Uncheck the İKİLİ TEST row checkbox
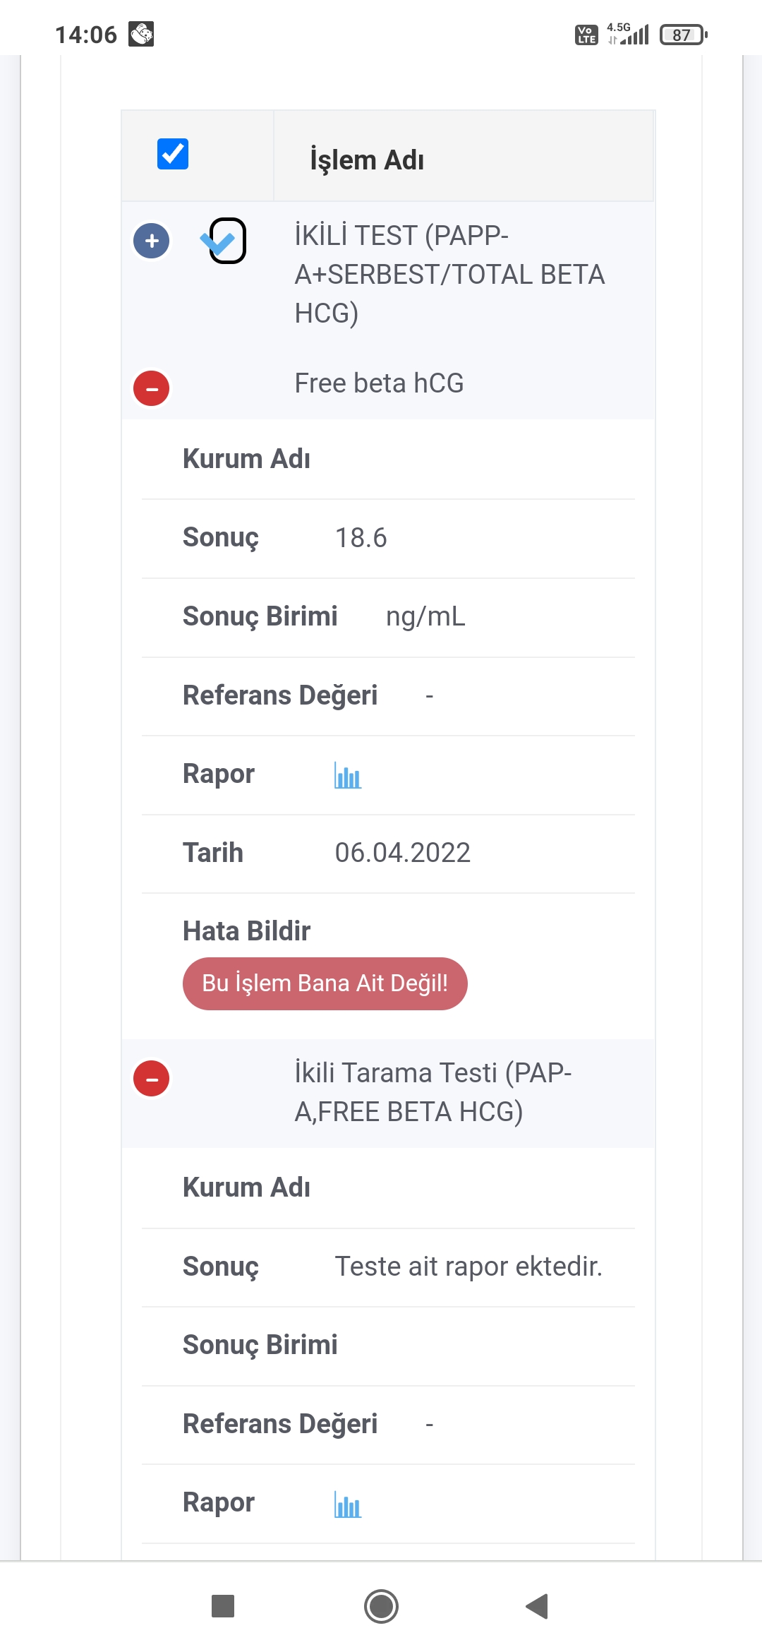 [x=227, y=241]
